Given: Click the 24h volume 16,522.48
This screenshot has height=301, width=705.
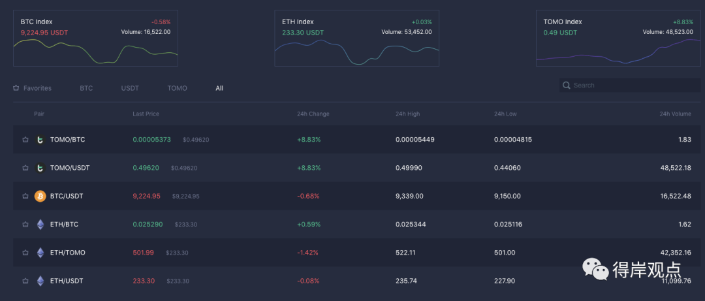Looking at the screenshot, I should point(675,196).
